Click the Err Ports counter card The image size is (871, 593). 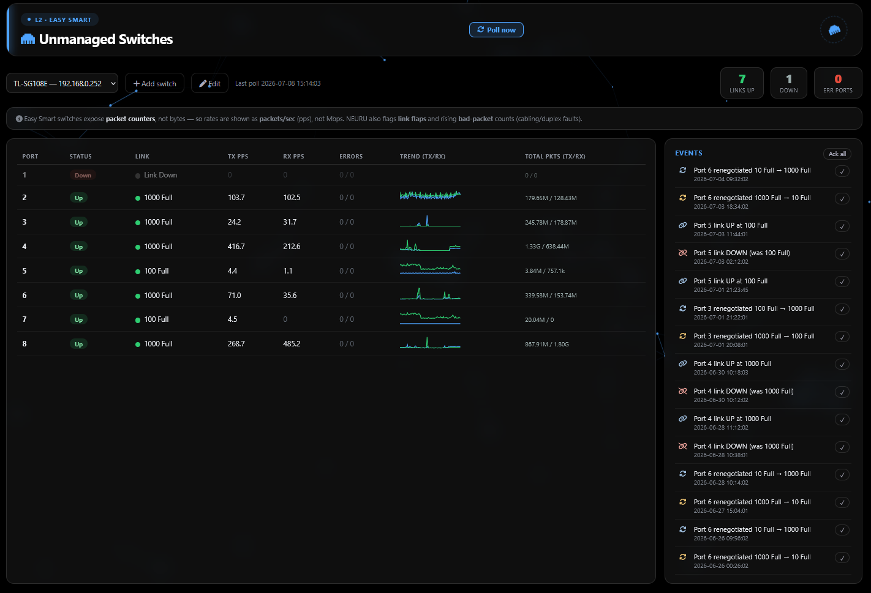tap(838, 83)
